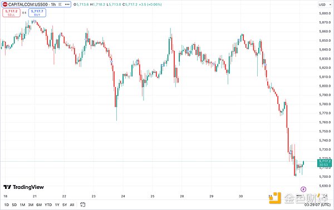Open the go-to-date calendar icon
Image resolution: width=334 pixels, height=210 pixels.
(x=82, y=204)
